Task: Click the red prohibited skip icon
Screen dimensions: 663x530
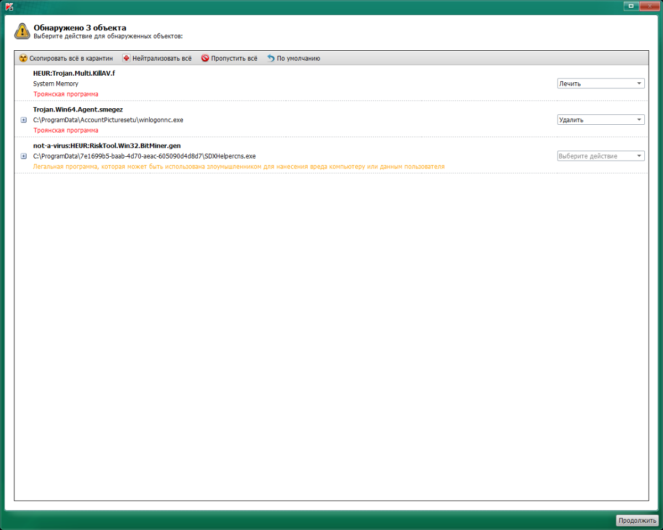Action: [205, 58]
